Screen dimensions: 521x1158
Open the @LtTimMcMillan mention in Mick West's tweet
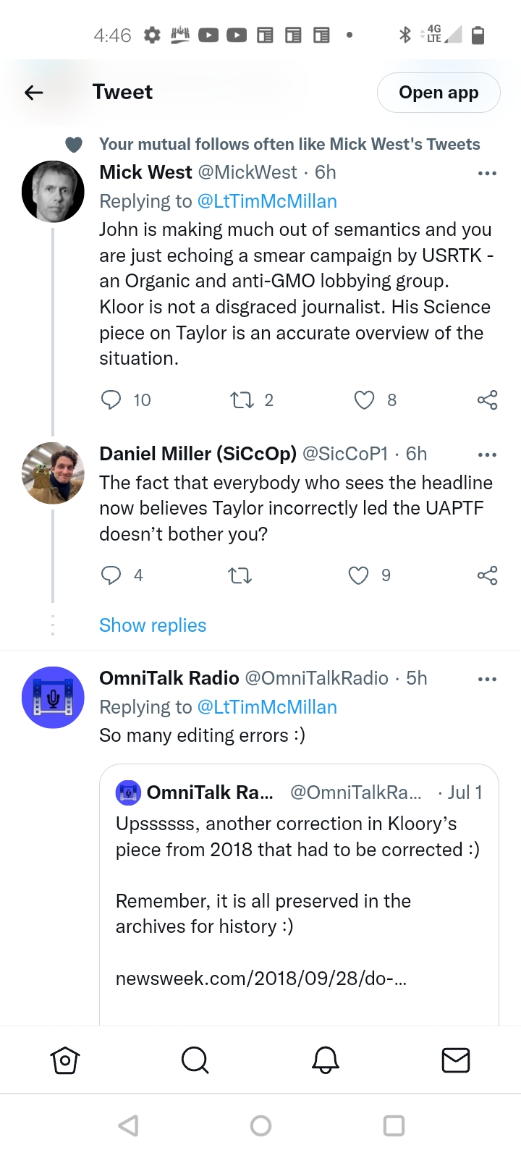coord(267,201)
